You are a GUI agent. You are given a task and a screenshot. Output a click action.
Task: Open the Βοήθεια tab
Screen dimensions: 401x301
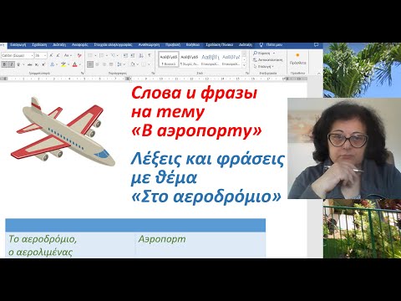193,44
